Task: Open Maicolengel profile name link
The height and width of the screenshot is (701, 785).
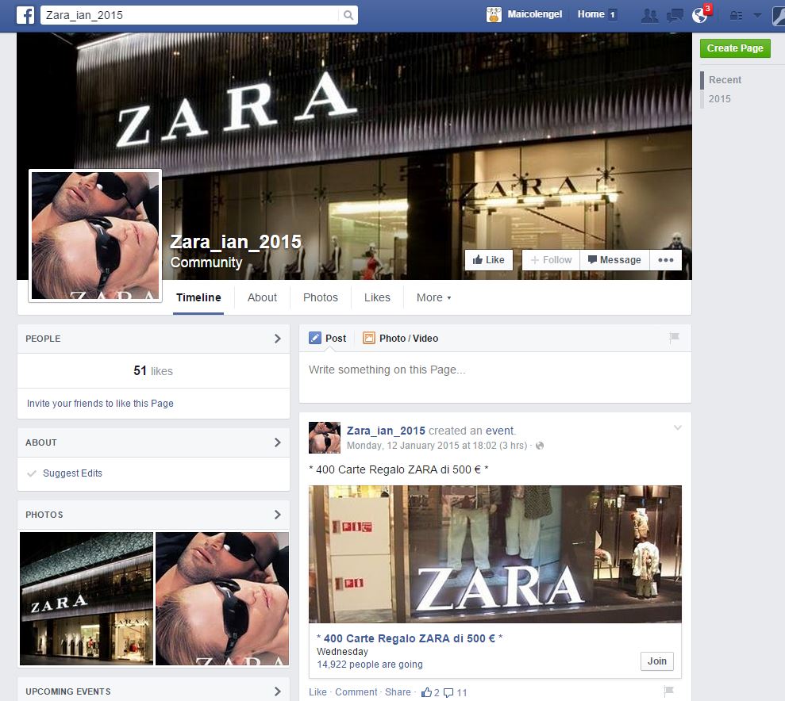Action: point(534,14)
